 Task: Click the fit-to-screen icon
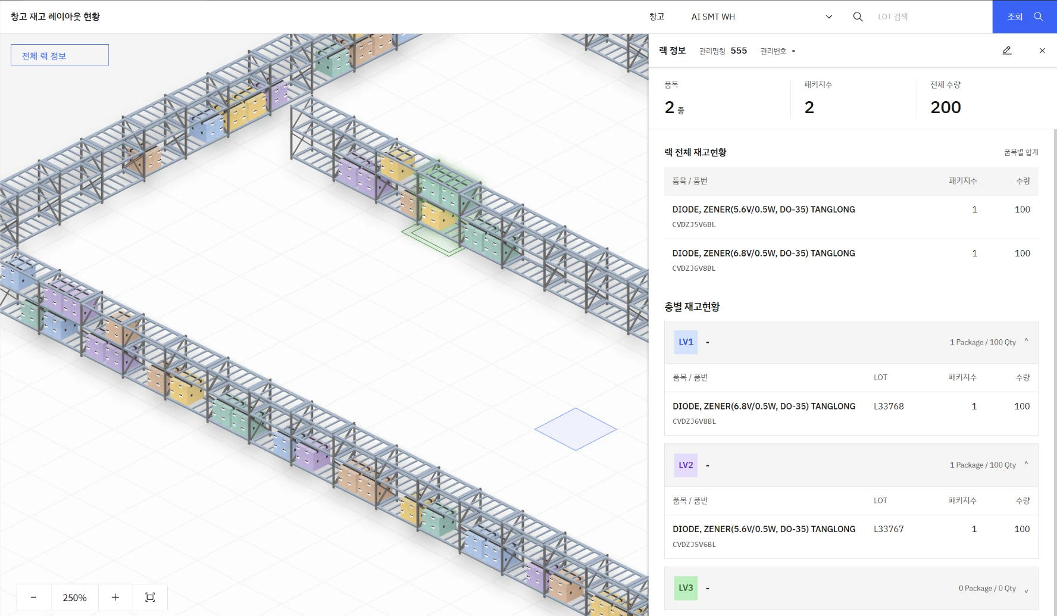(150, 597)
